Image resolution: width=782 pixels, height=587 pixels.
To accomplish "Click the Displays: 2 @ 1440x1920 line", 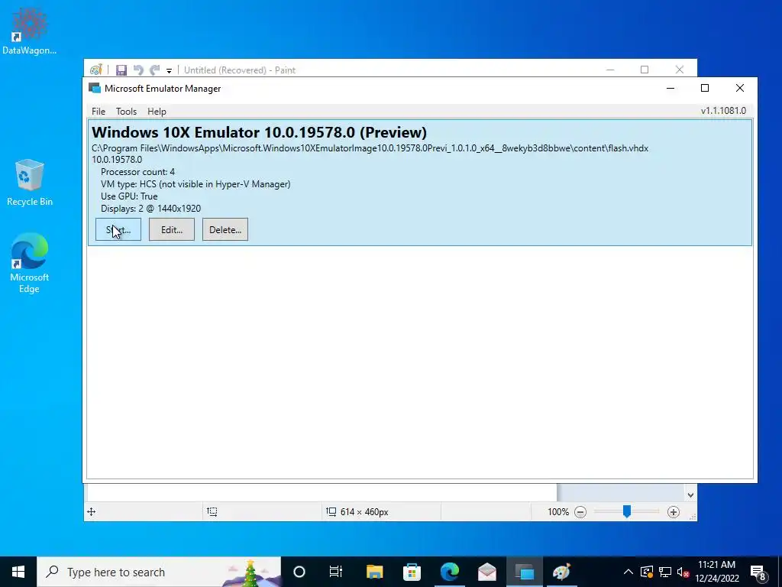I will click(150, 209).
